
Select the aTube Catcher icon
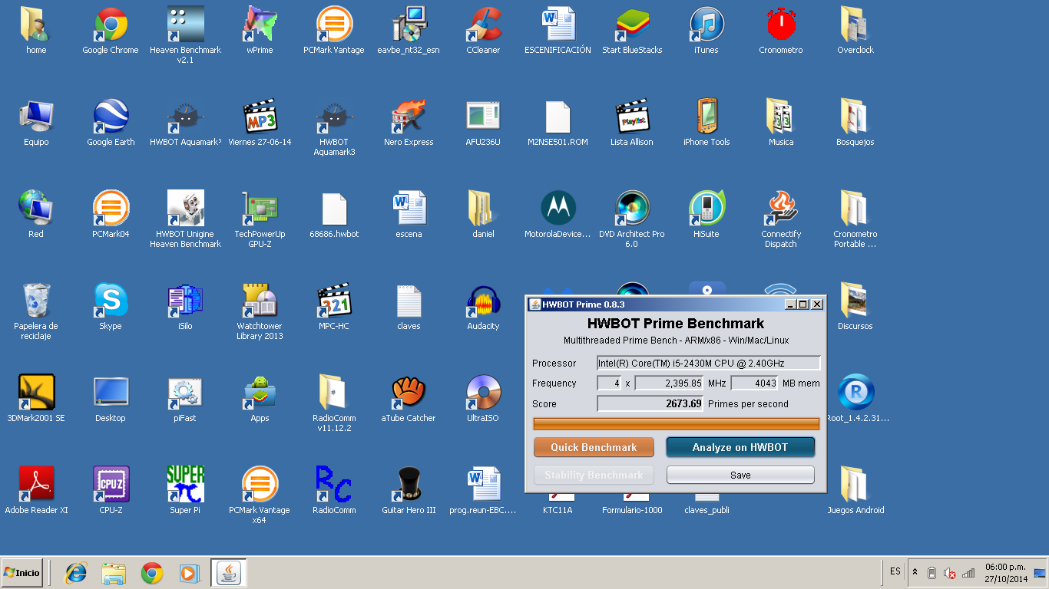[x=409, y=399]
